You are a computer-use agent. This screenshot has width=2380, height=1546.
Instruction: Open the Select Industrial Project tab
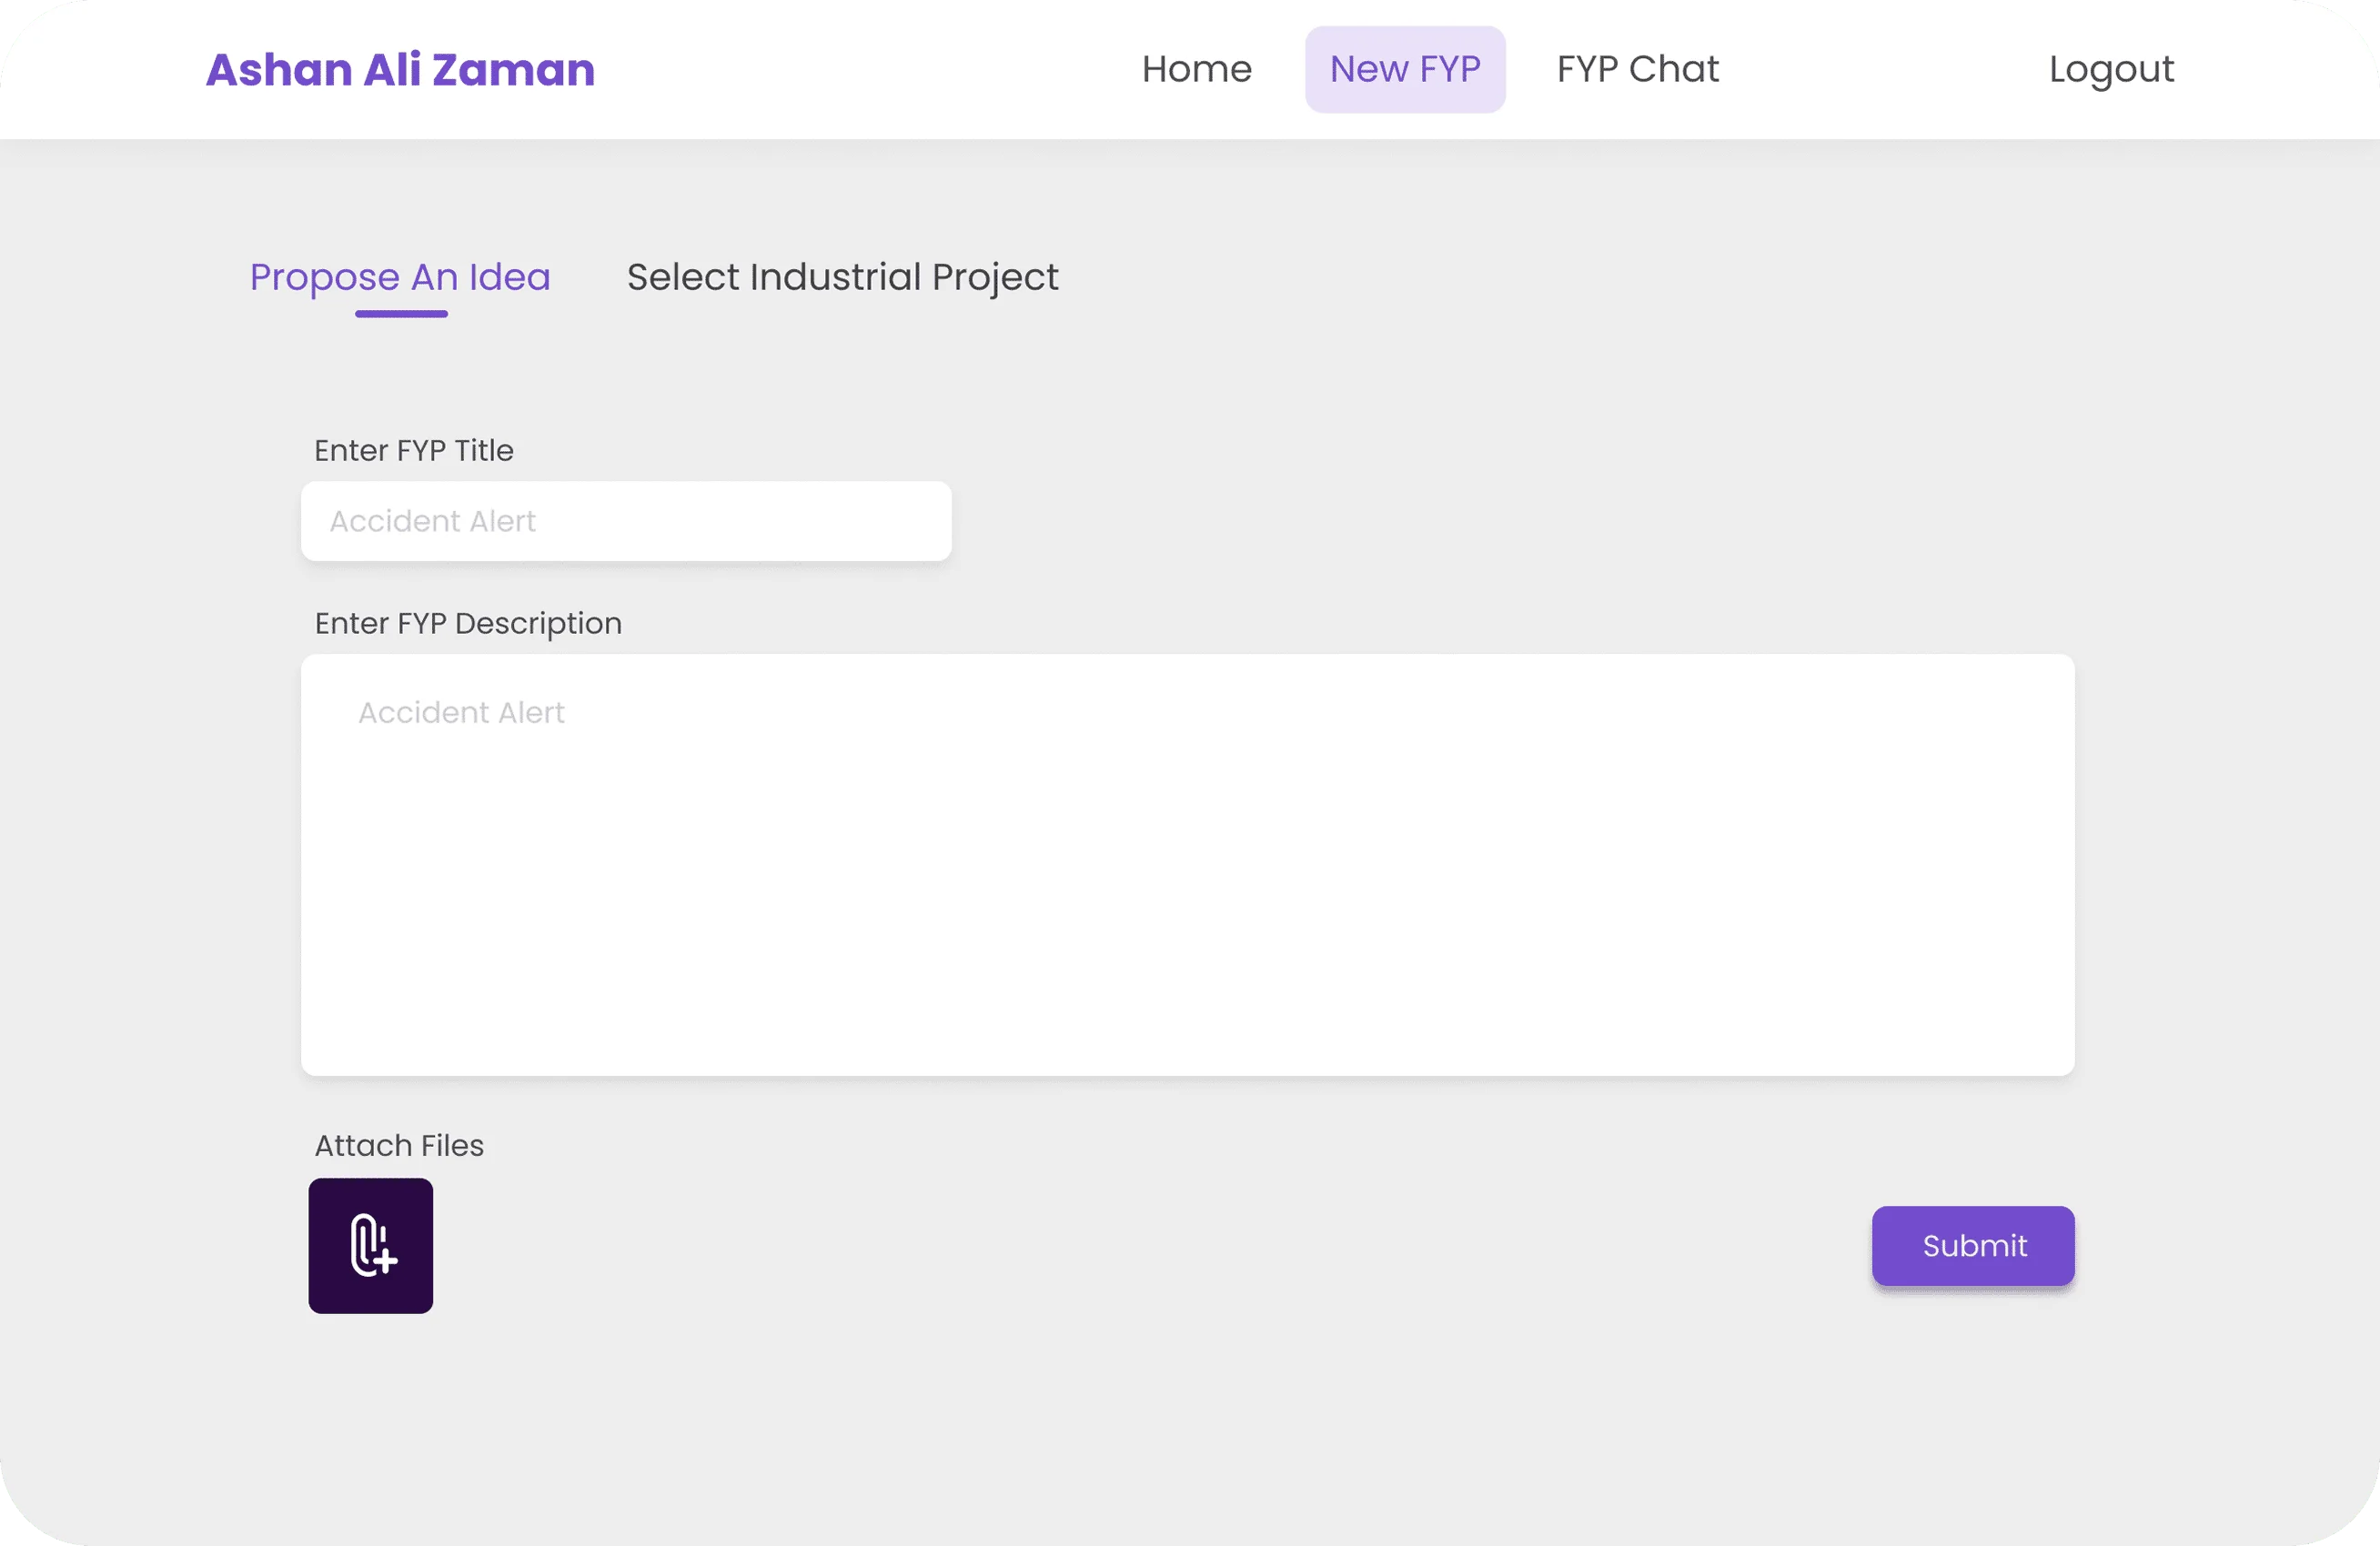pos(842,276)
